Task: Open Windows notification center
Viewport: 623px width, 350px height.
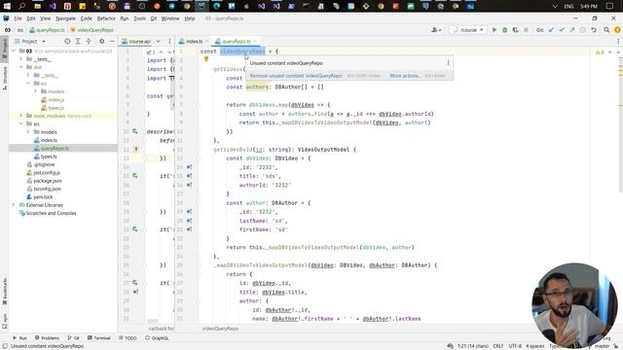Action: tap(609, 6)
